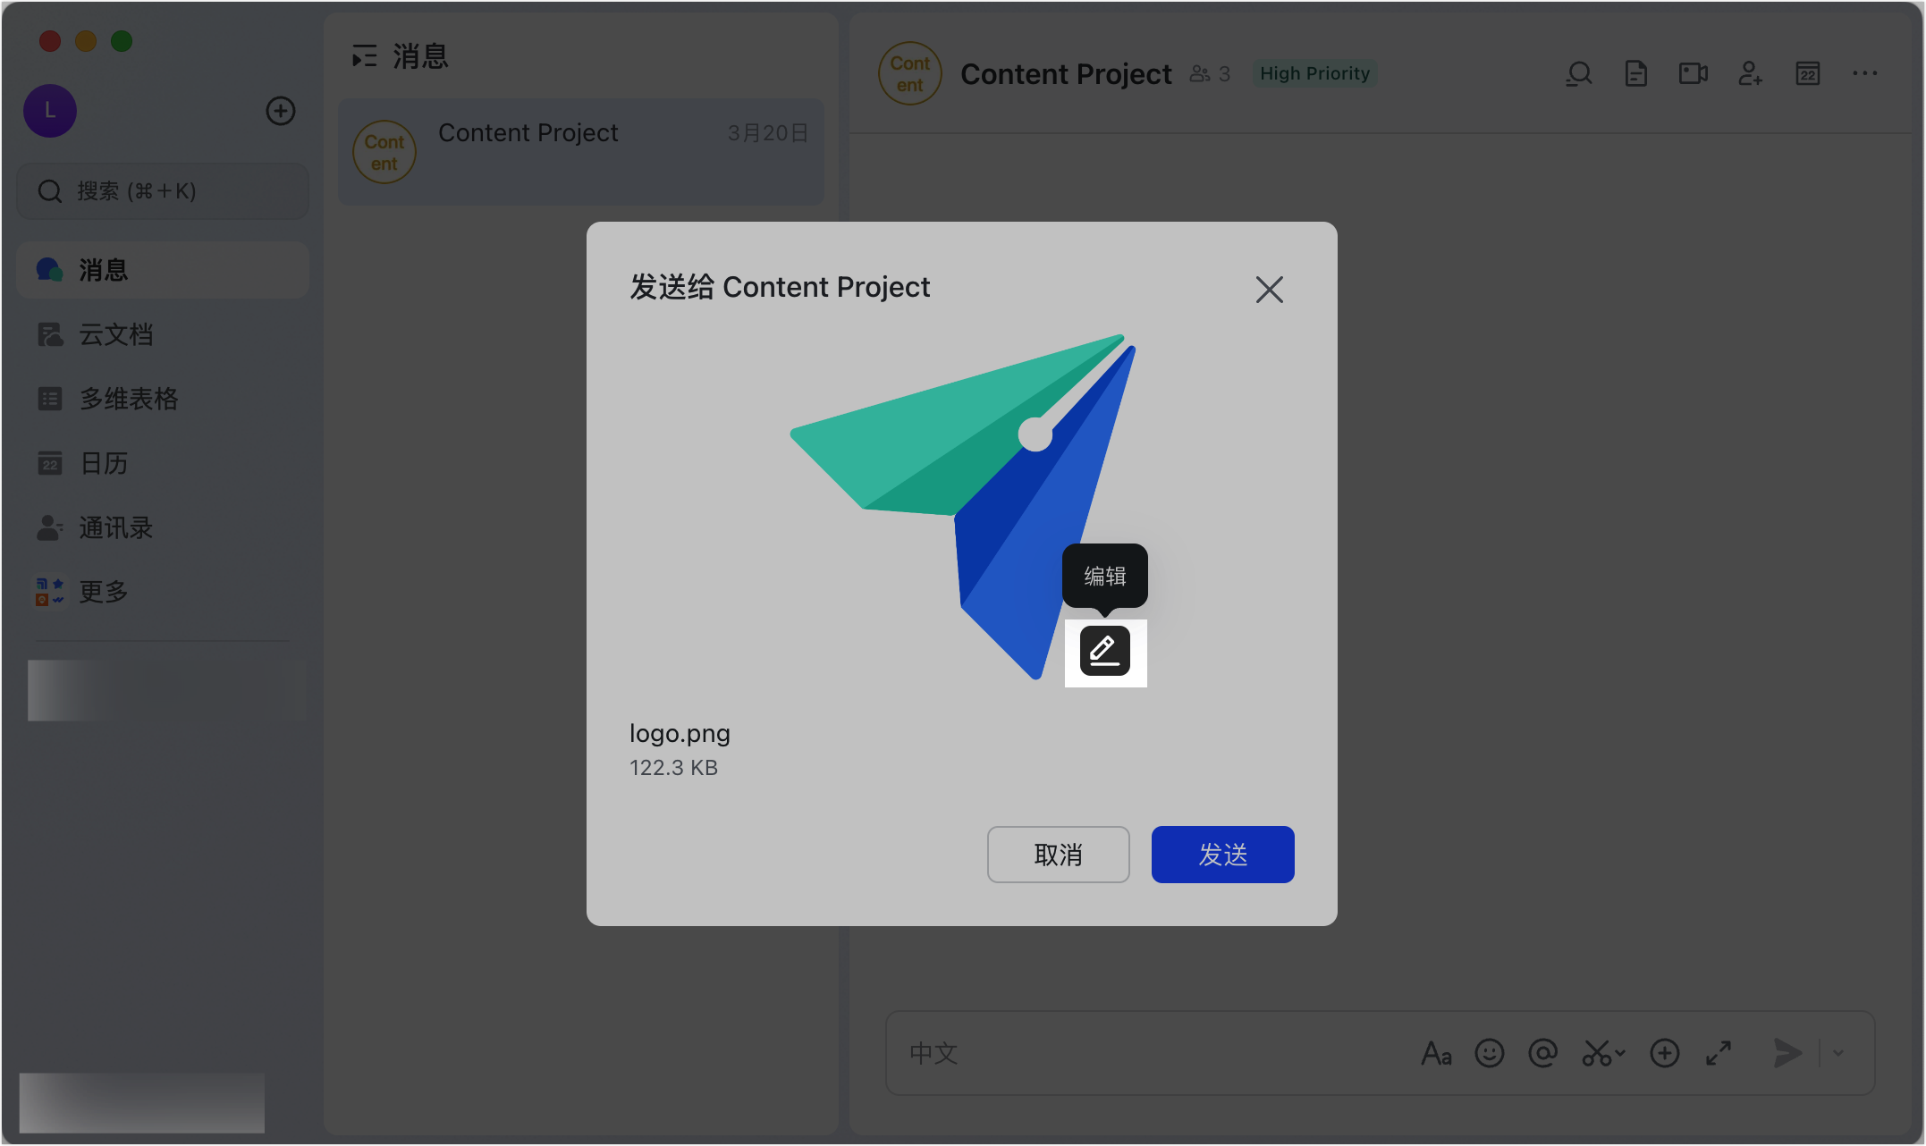Click the plus create icon beside avatar
Viewport: 1926px width, 1146px height.
point(281,111)
